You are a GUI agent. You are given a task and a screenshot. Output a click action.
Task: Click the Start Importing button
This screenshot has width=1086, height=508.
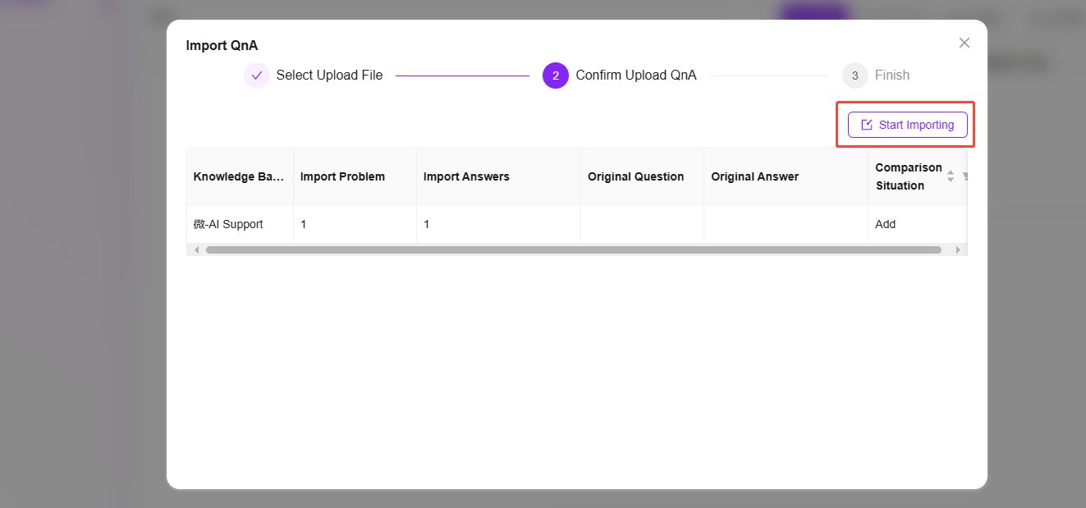click(x=907, y=125)
